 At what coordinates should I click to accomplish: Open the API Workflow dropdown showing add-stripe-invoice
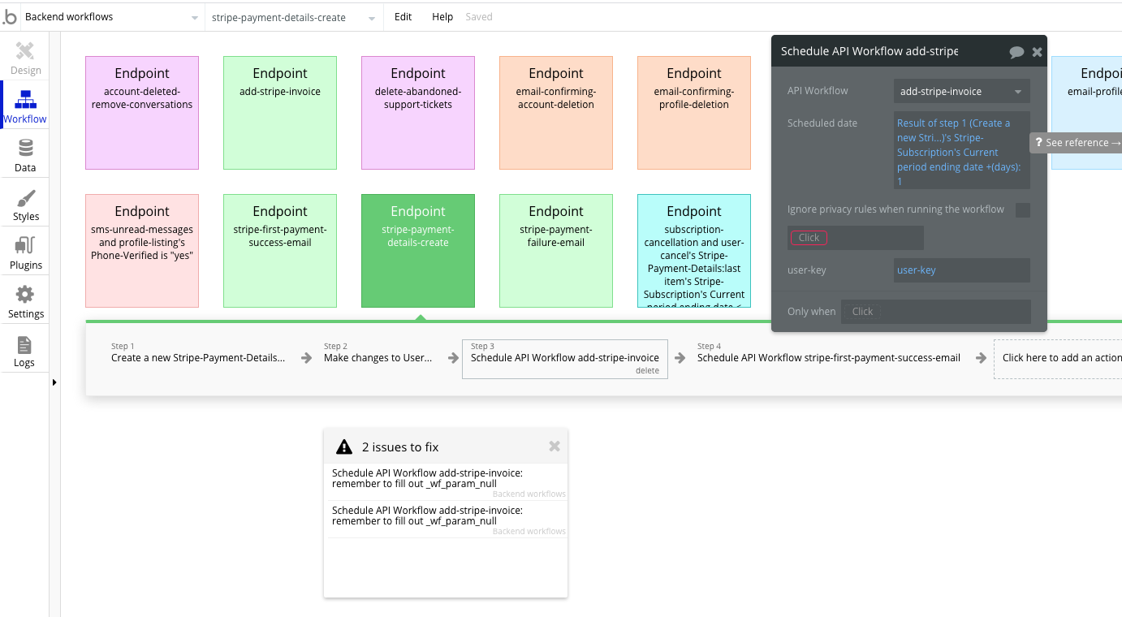coord(961,91)
